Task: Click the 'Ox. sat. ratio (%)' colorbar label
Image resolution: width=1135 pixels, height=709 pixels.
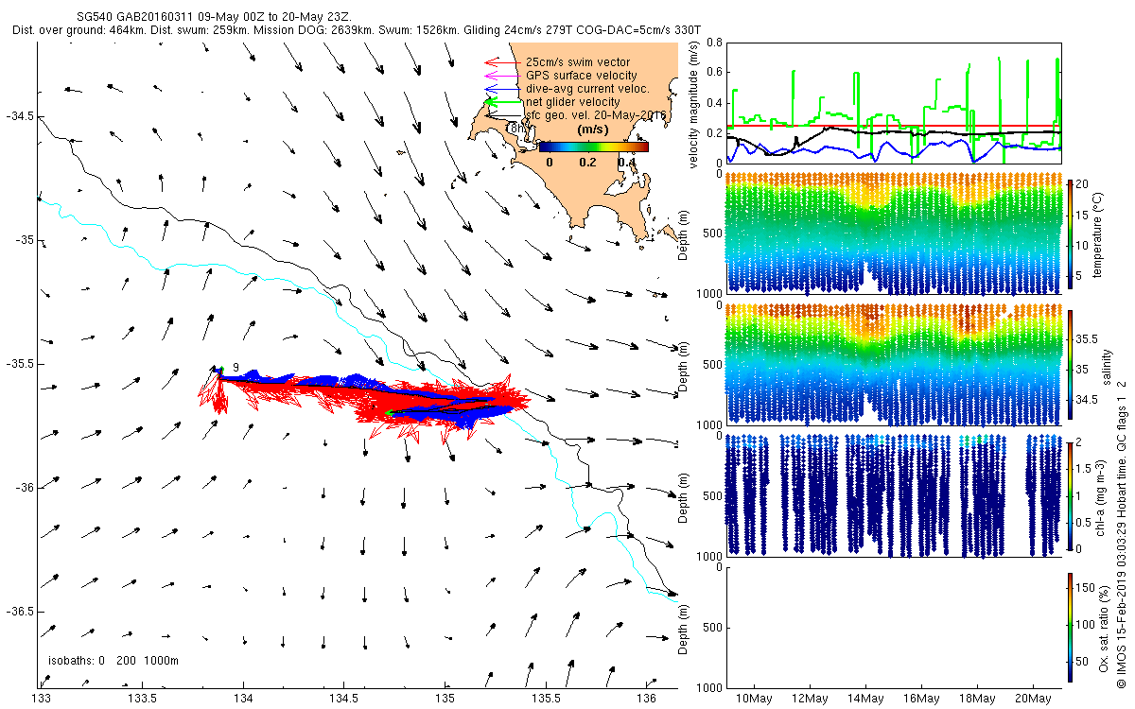Action: tap(1106, 627)
